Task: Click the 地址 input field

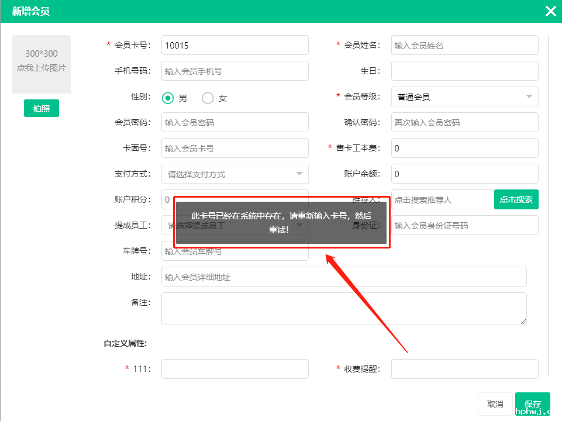Action: pos(344,277)
